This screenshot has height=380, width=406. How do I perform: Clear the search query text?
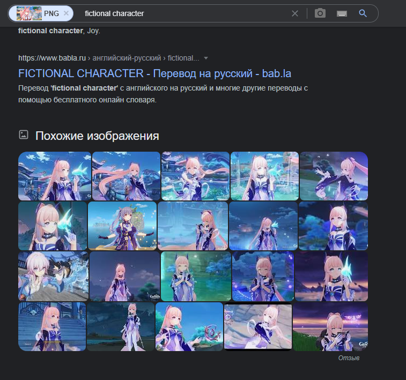295,13
